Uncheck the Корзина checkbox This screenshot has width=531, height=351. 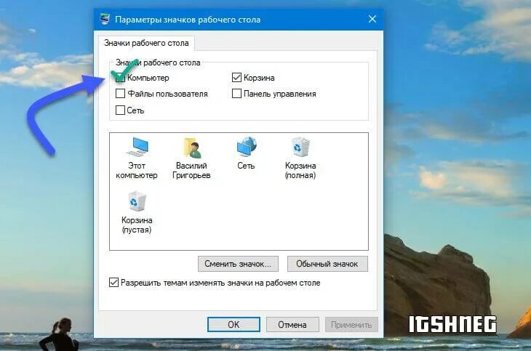236,78
